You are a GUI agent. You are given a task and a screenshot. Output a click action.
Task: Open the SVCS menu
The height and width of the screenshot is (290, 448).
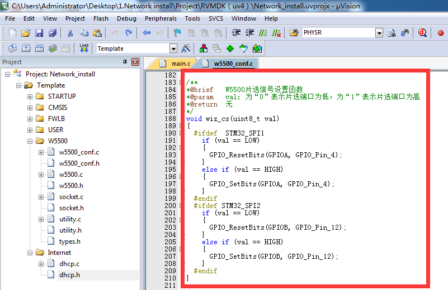(x=216, y=18)
